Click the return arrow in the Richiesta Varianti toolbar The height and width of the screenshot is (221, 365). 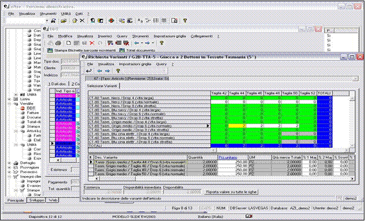89,71
